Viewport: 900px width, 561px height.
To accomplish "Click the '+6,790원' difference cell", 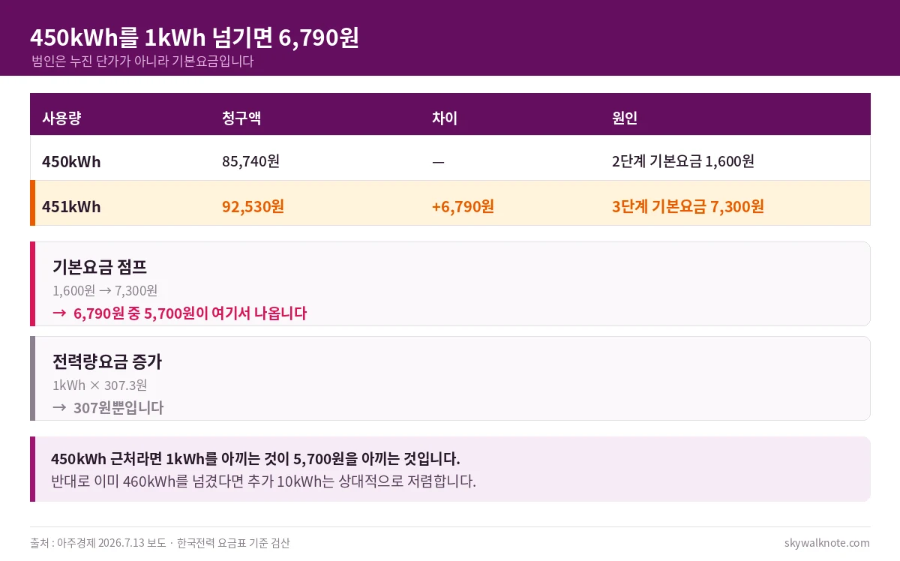I will click(x=463, y=206).
